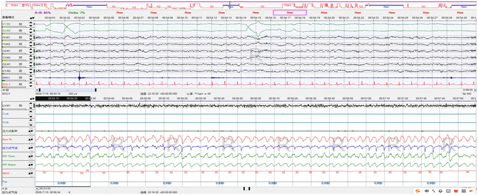This screenshot has width=478, height=195.
Task: Adjust C4:M1 amplitude with its up/down arrows
Action: point(31,51)
